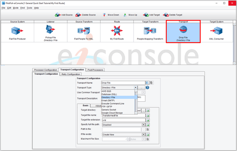Click the expression icon for Specify full file path
The height and width of the screenshot is (151, 237).
(148, 125)
